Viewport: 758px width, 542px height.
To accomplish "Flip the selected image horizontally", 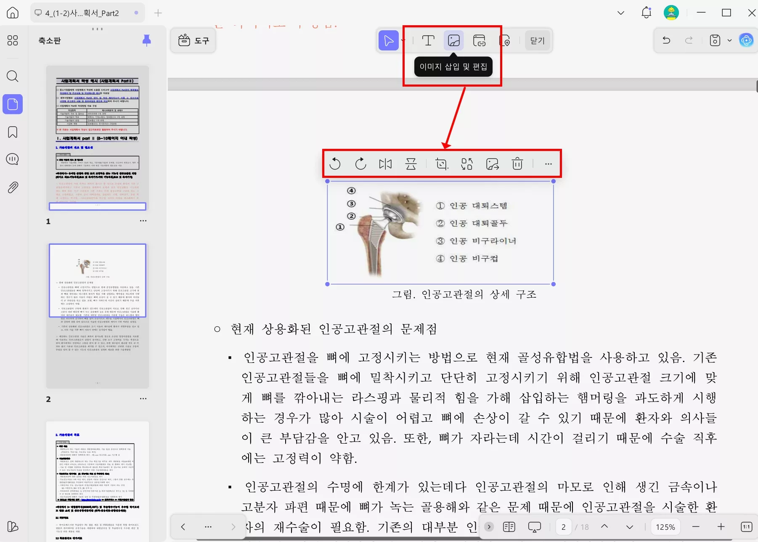I will pos(385,164).
